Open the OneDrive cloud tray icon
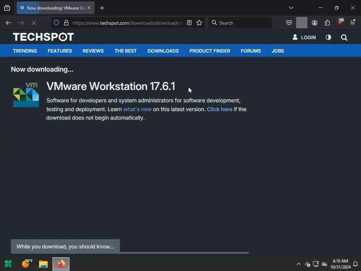 click(324, 264)
